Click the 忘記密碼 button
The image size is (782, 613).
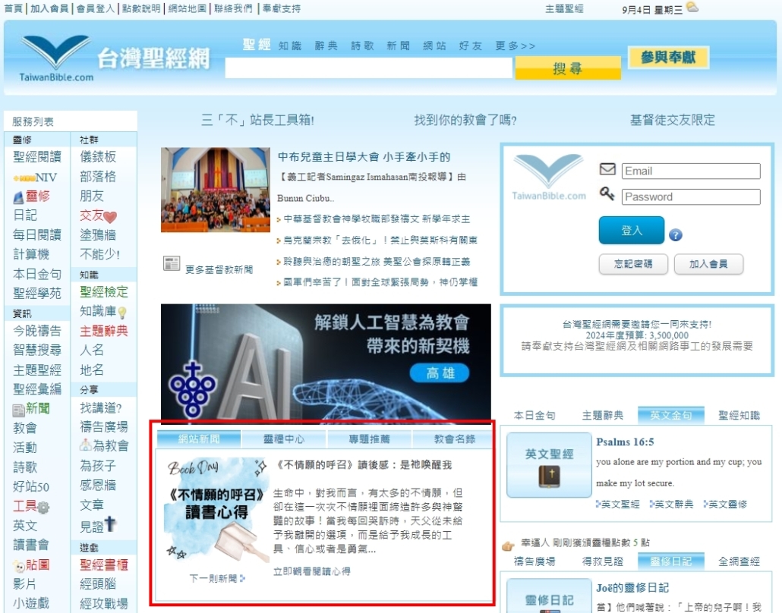633,264
